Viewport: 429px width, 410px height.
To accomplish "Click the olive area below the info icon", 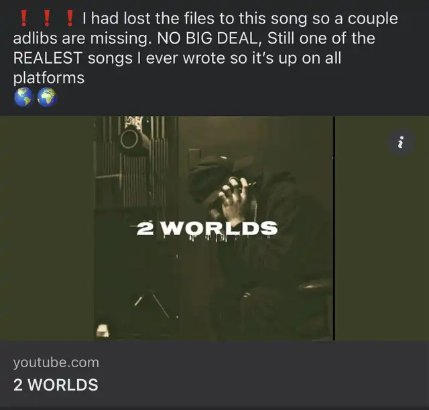I will point(382,246).
